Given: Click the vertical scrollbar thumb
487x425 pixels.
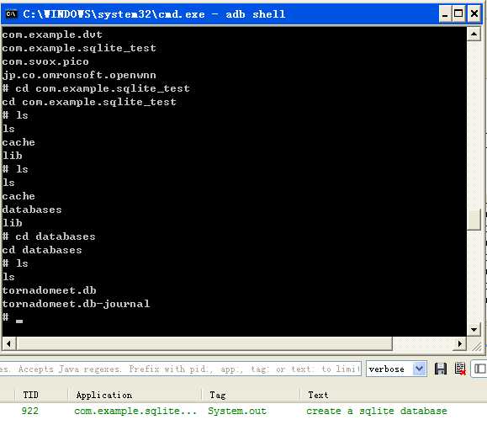Looking at the screenshot, I should tap(474, 220).
